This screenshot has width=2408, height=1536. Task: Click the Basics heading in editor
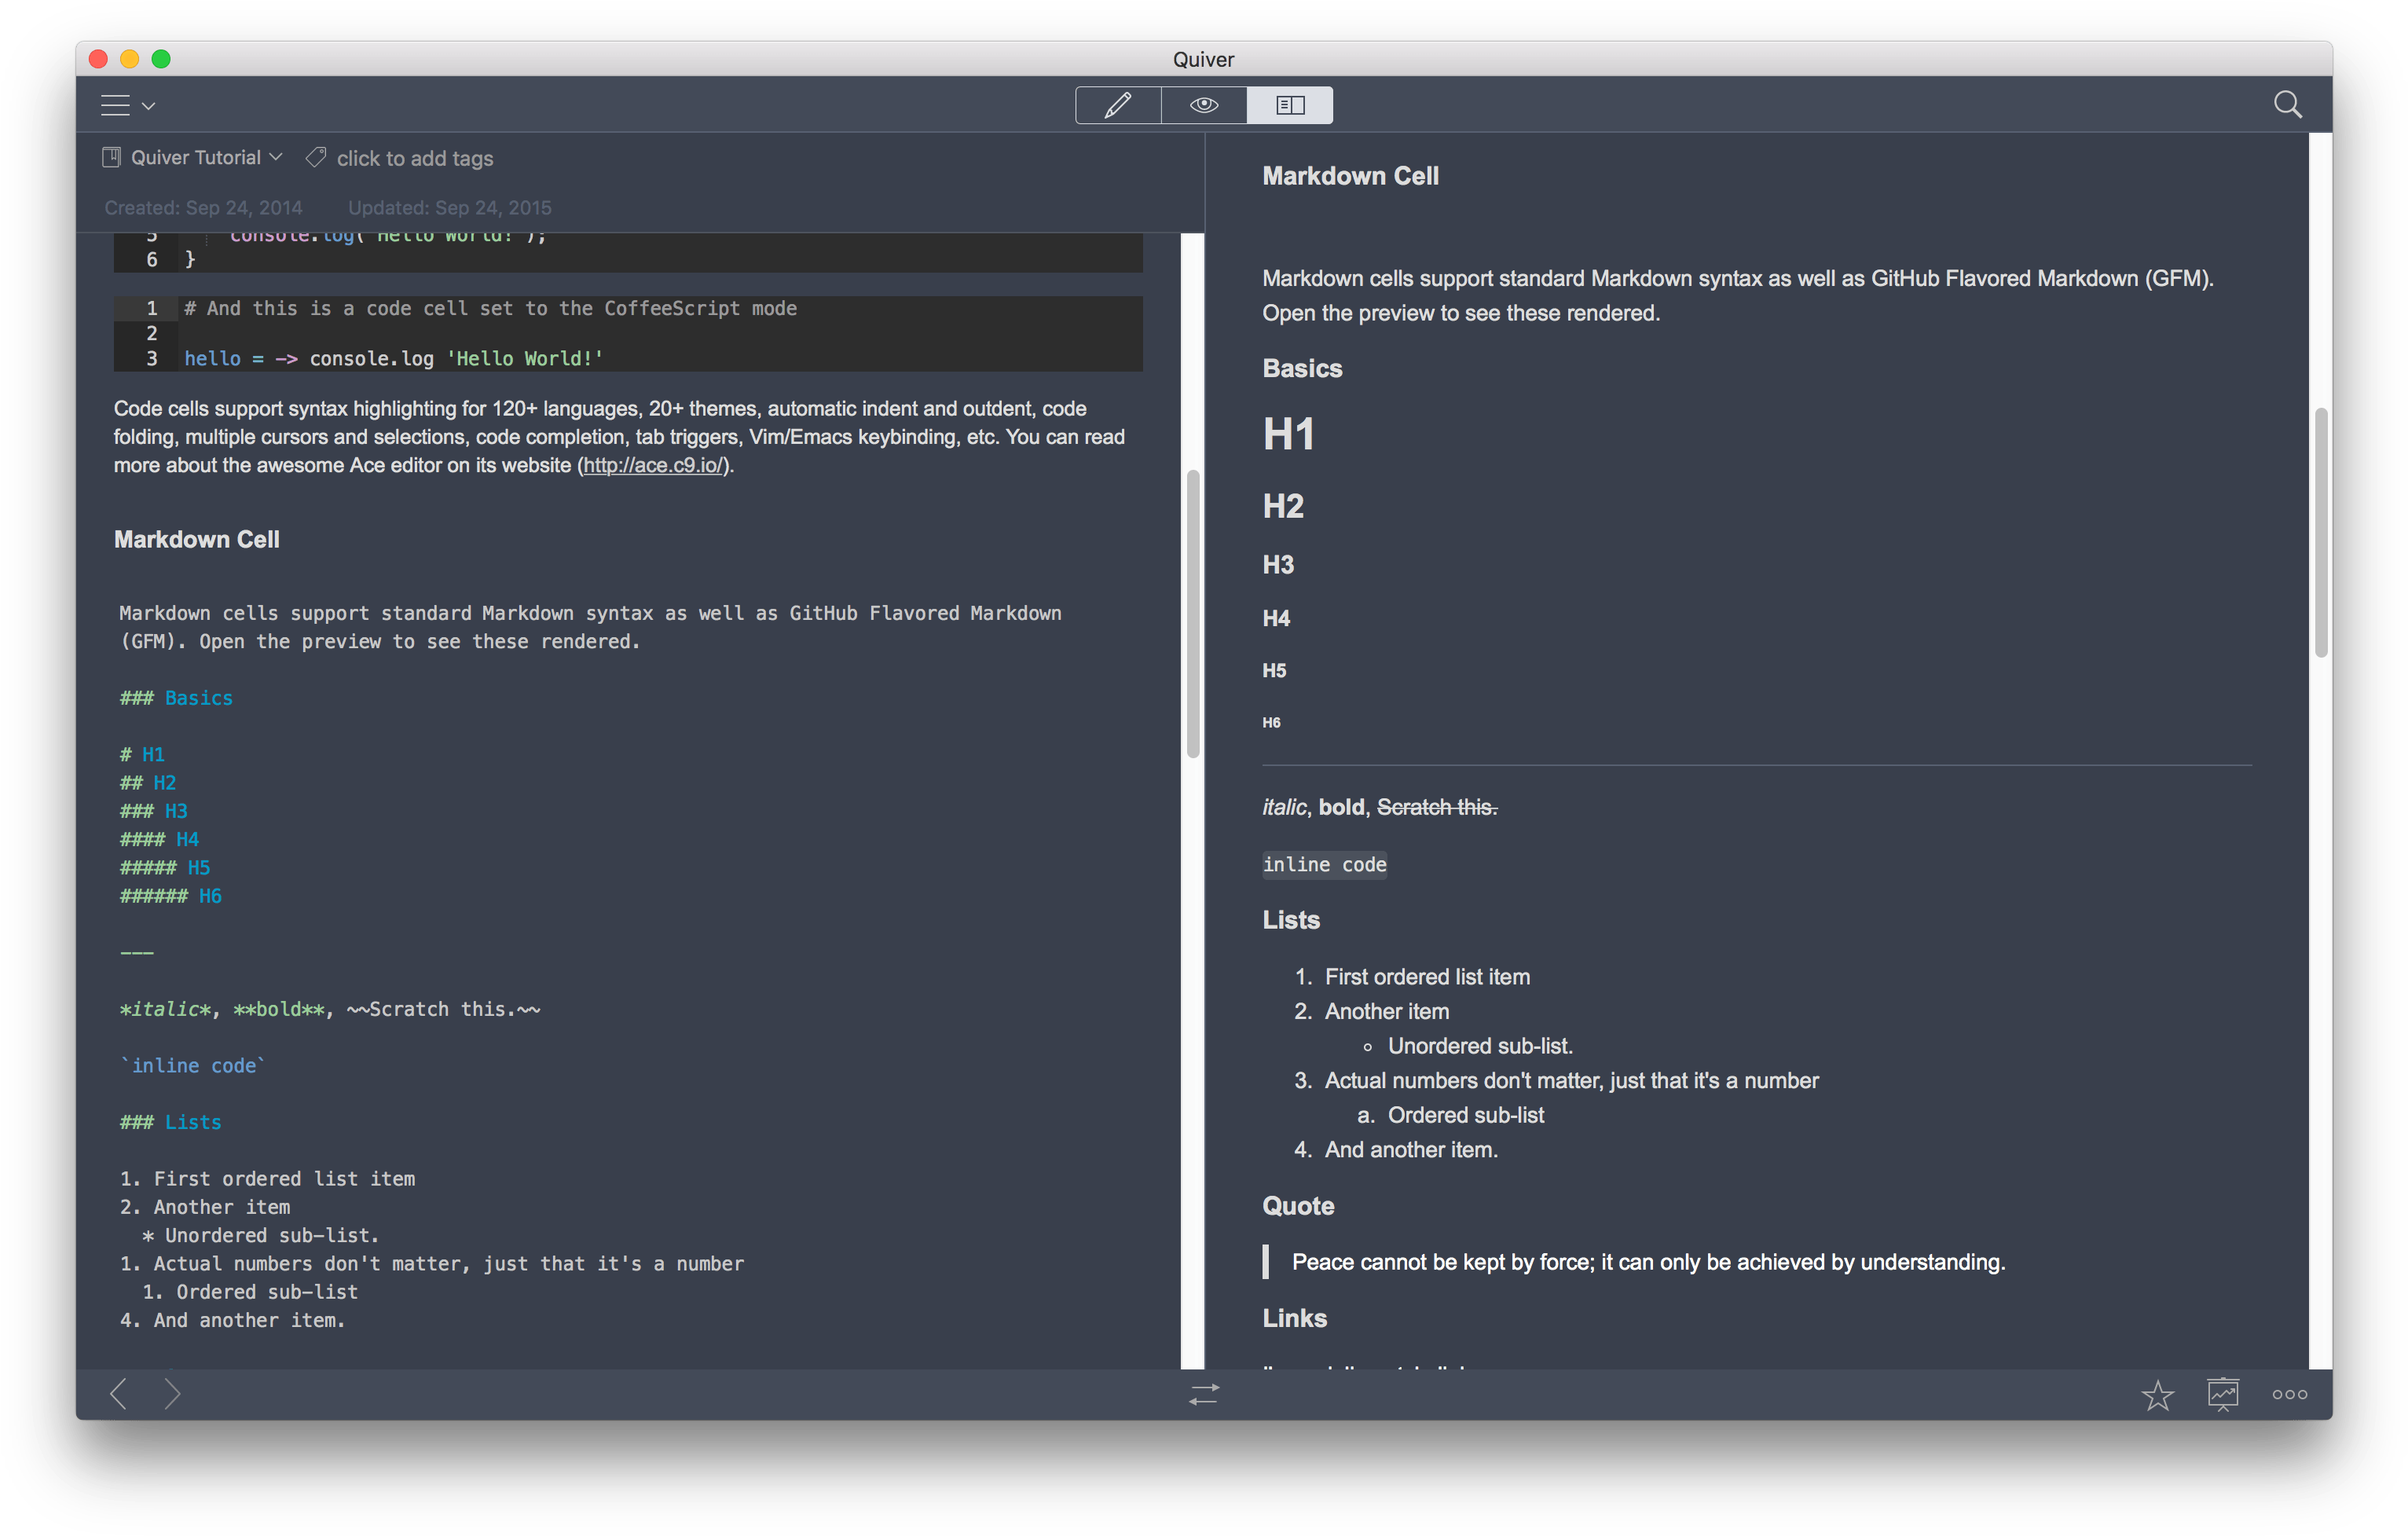197,698
